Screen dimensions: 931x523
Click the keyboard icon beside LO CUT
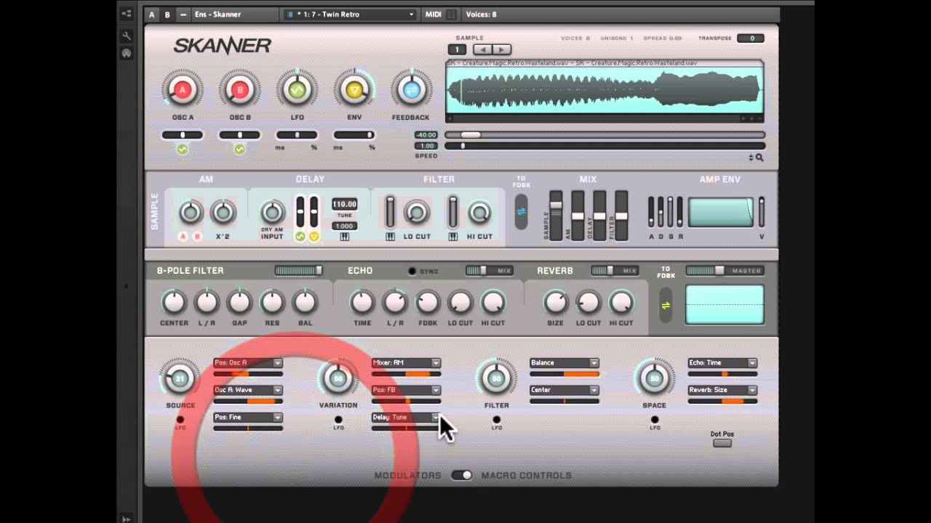pyautogui.click(x=390, y=237)
